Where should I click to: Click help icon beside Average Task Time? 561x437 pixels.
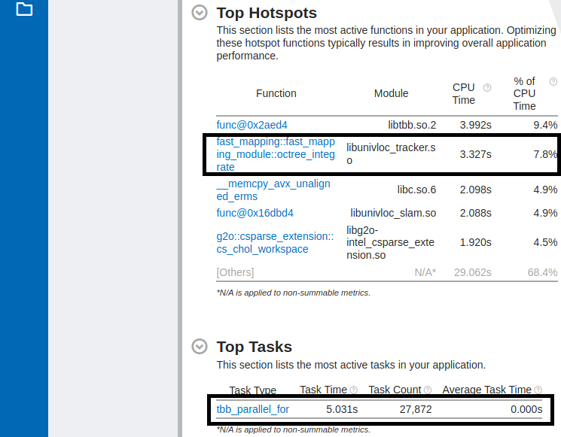(x=538, y=390)
